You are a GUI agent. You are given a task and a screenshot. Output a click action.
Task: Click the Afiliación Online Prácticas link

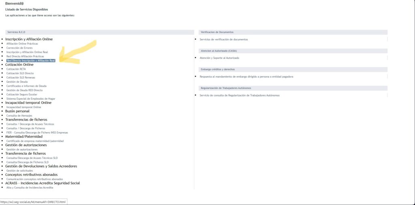click(x=22, y=43)
